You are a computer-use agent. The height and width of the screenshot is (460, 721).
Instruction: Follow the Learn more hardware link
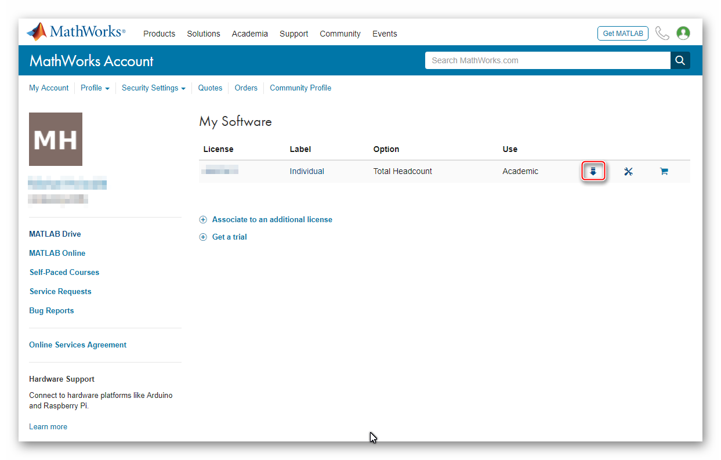point(48,426)
